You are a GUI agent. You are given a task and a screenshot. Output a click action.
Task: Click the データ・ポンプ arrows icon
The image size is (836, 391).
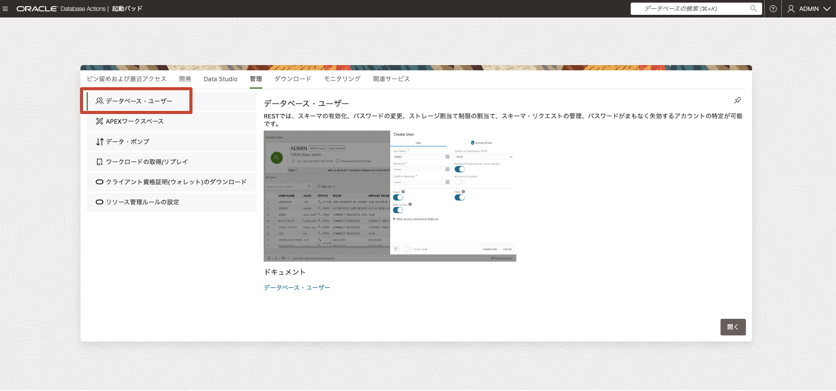[100, 141]
